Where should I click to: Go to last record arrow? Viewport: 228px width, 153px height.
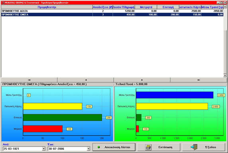[199, 80]
